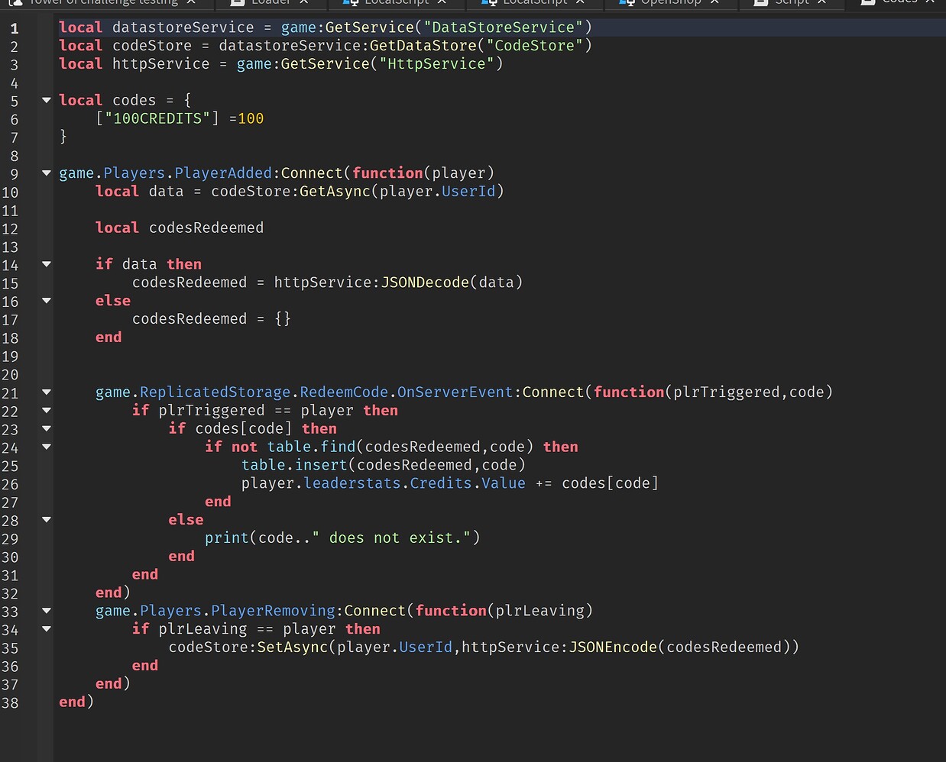The width and height of the screenshot is (946, 762).
Task: Collapse the 'else' fold arrow on line 28
Action: coord(47,520)
